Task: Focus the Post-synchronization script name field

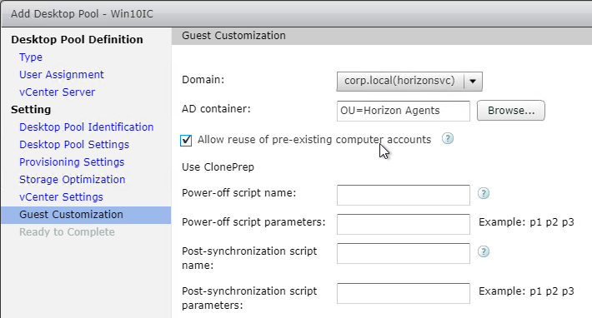Action: pos(404,253)
